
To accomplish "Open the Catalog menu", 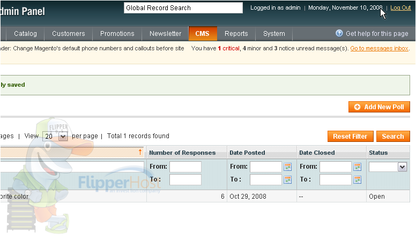I will pos(26,34).
